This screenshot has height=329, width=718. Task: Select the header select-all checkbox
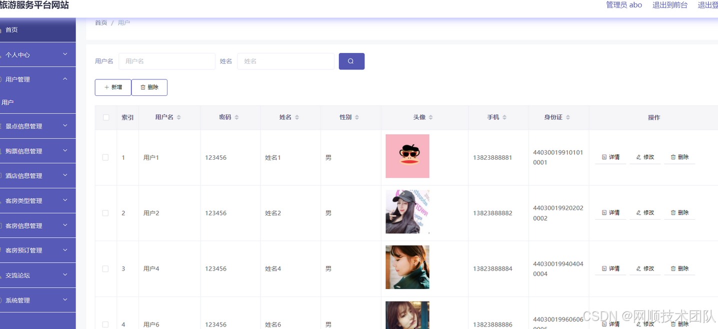(106, 117)
